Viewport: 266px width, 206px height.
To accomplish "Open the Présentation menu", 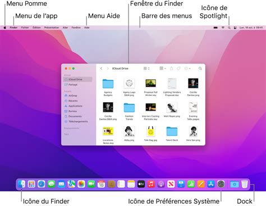I will (52, 28).
